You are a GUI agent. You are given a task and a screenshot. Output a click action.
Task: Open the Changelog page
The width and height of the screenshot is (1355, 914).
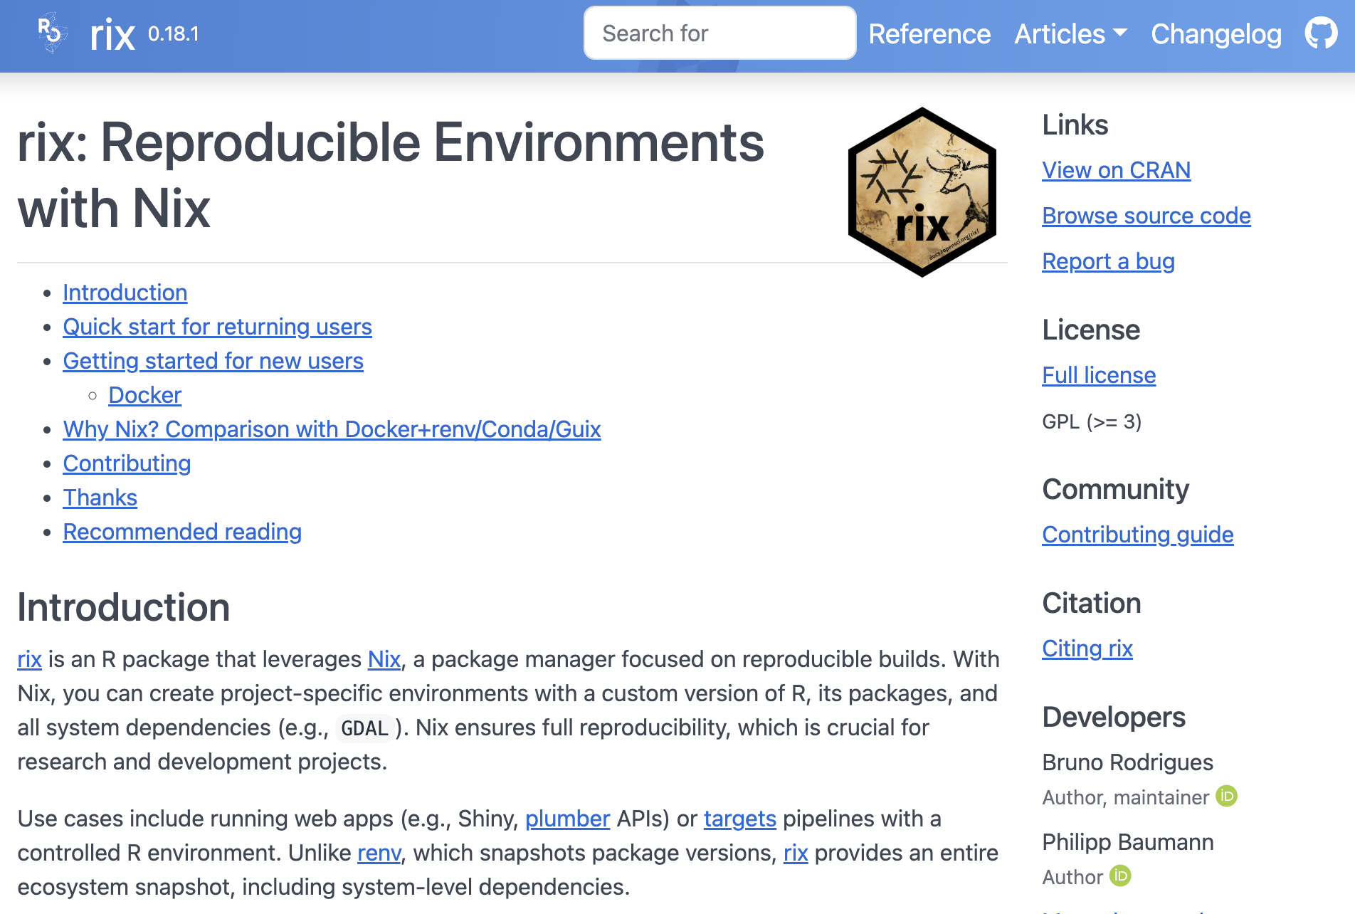pos(1216,34)
